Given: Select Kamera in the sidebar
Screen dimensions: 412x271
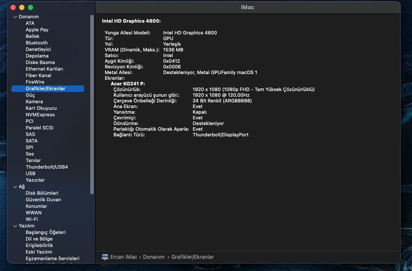Looking at the screenshot, I should coord(34,102).
